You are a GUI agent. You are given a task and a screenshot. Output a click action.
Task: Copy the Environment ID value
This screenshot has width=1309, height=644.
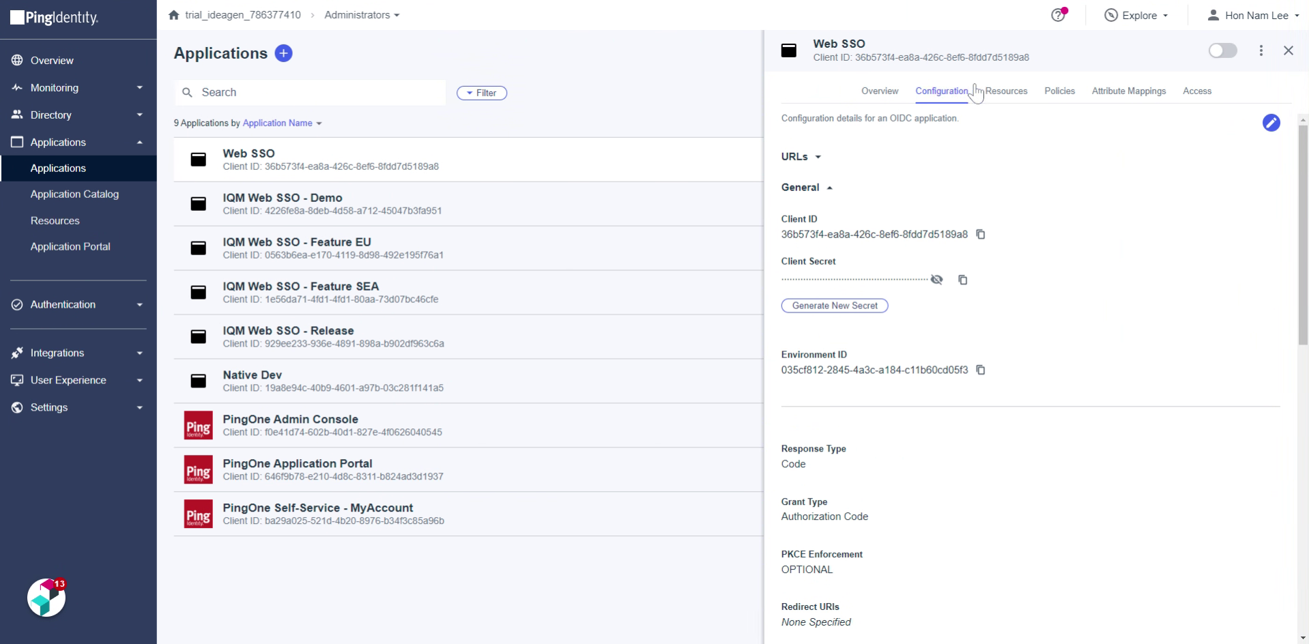(981, 370)
